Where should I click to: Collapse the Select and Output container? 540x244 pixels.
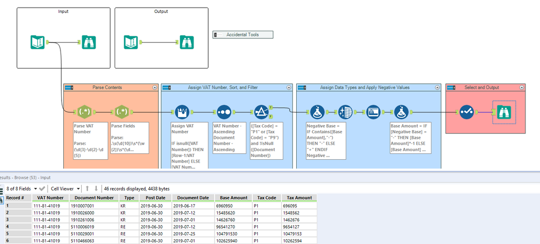point(522,88)
